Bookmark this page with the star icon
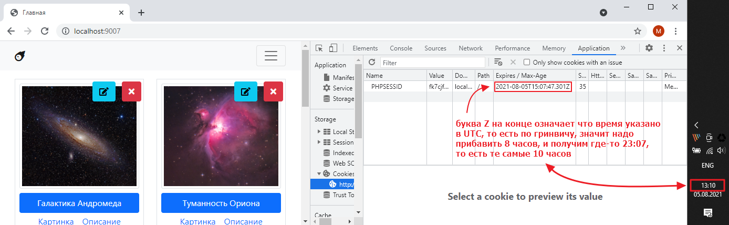This screenshot has width=729, height=225. point(638,31)
